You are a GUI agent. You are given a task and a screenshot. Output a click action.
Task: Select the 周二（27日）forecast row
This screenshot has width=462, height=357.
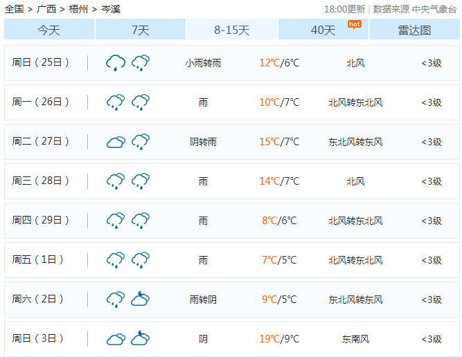coord(231,142)
